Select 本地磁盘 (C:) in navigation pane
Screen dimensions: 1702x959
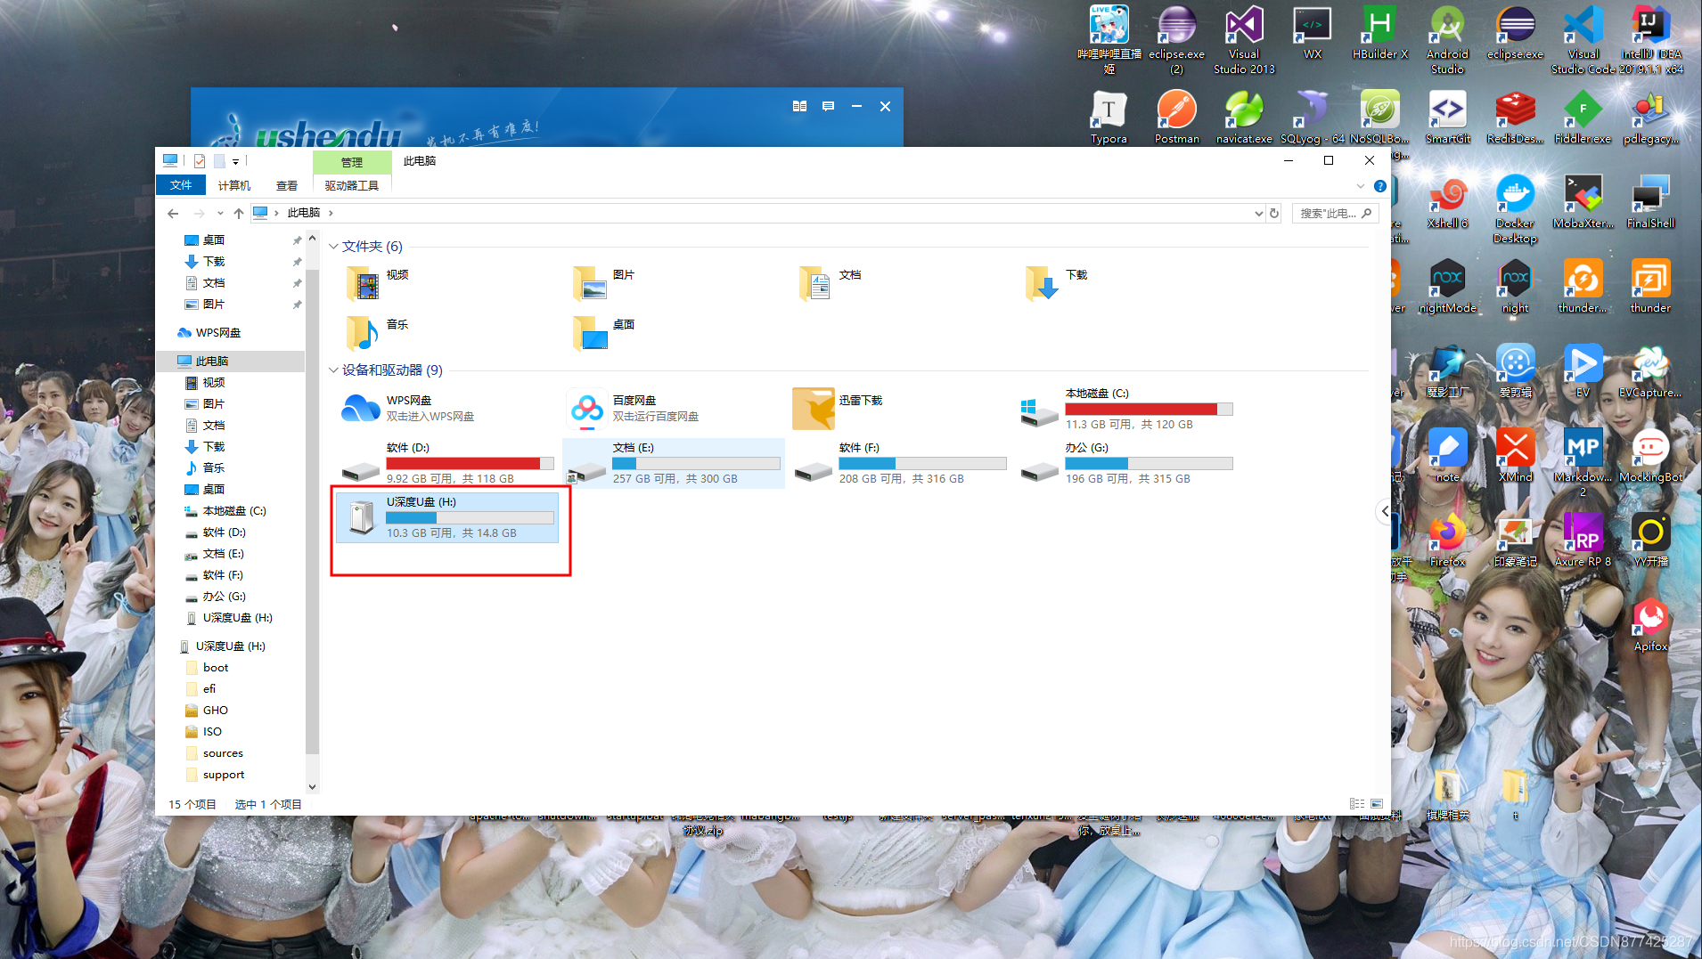(233, 510)
